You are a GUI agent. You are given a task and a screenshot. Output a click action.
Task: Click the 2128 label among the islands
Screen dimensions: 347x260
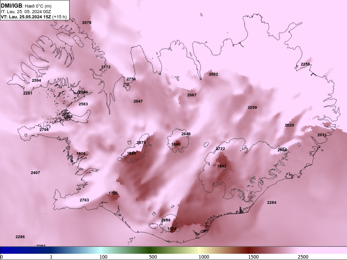point(68,116)
